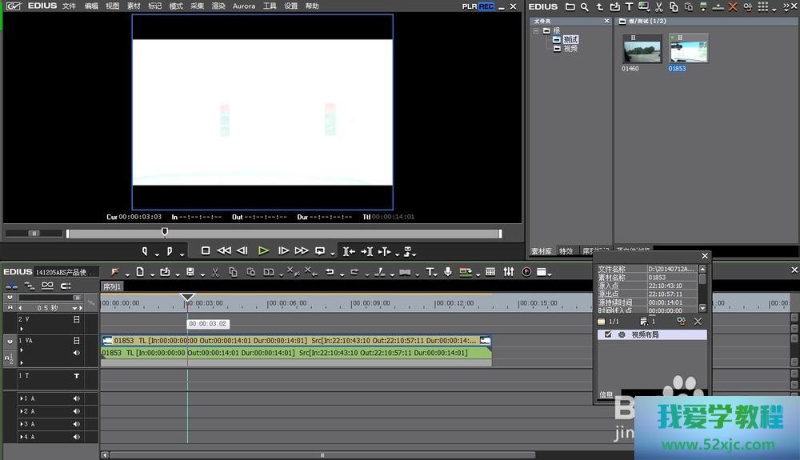Switch to the 特效 tab
Image resolution: width=800 pixels, height=460 pixels.
(566, 251)
